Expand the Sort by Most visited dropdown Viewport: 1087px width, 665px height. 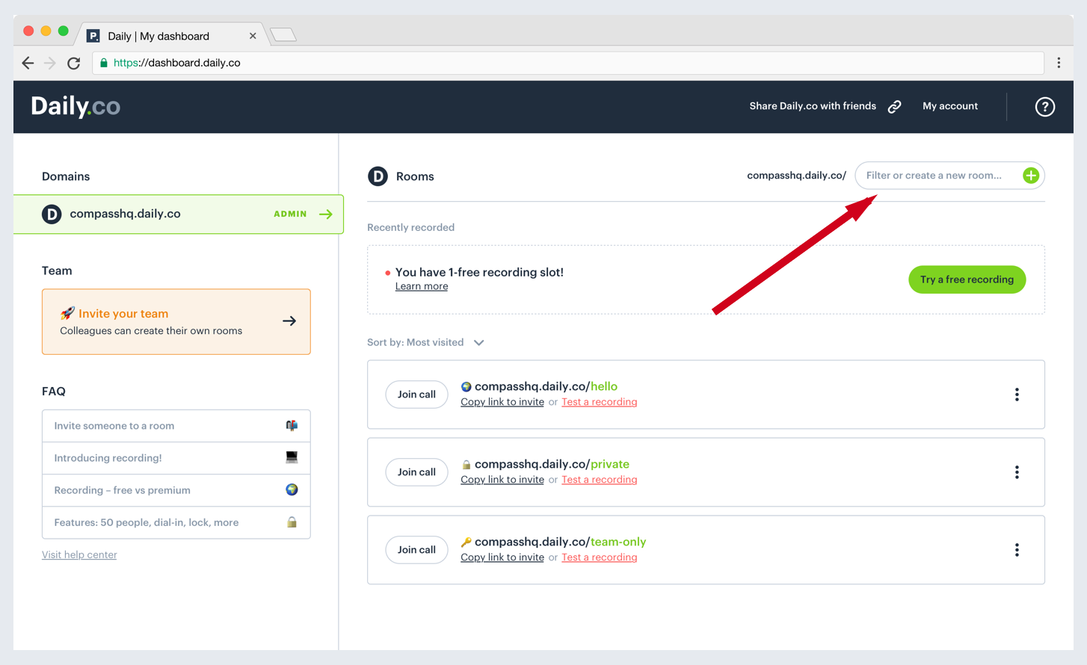[x=425, y=342]
